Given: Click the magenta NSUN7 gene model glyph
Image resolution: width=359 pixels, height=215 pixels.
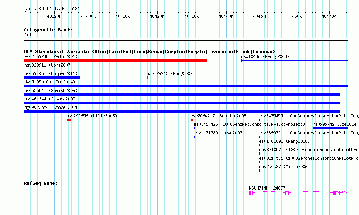Looking at the screenshot, I should (298, 193).
